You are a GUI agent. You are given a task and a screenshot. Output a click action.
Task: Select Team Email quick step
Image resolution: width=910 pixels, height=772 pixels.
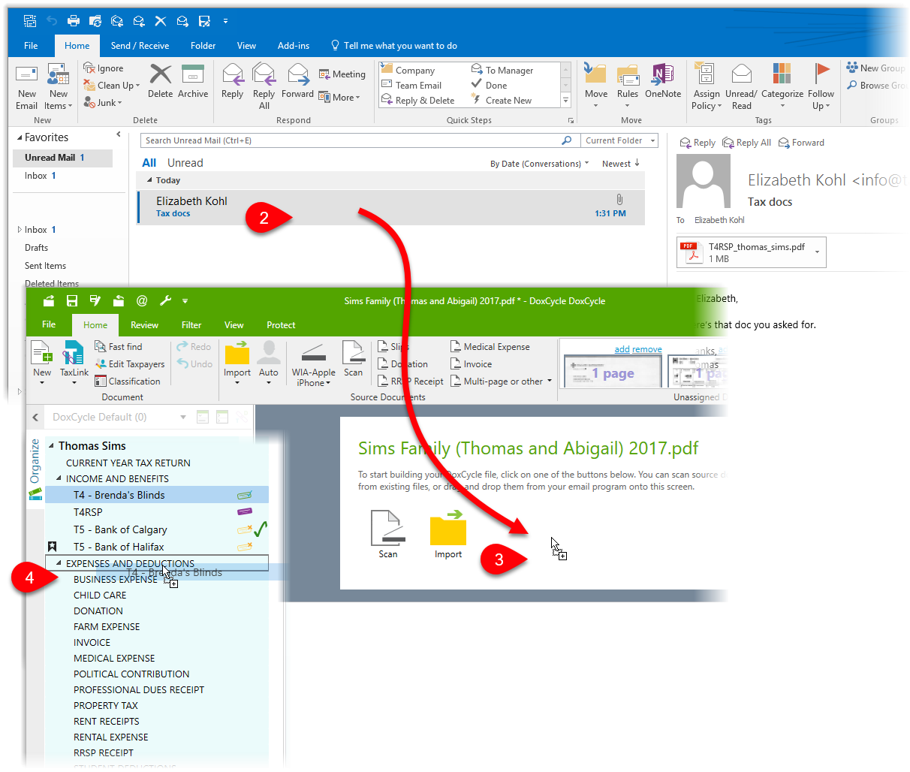(412, 86)
